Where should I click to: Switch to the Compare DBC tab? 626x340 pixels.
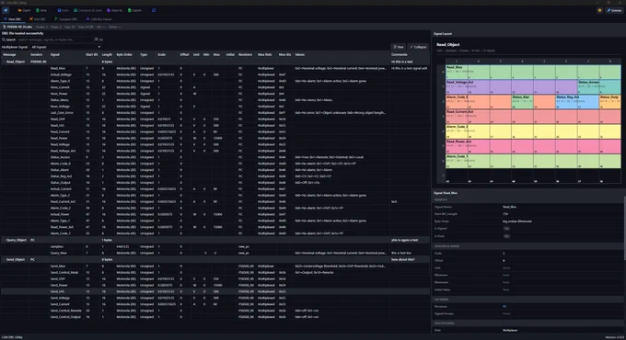tap(66, 19)
